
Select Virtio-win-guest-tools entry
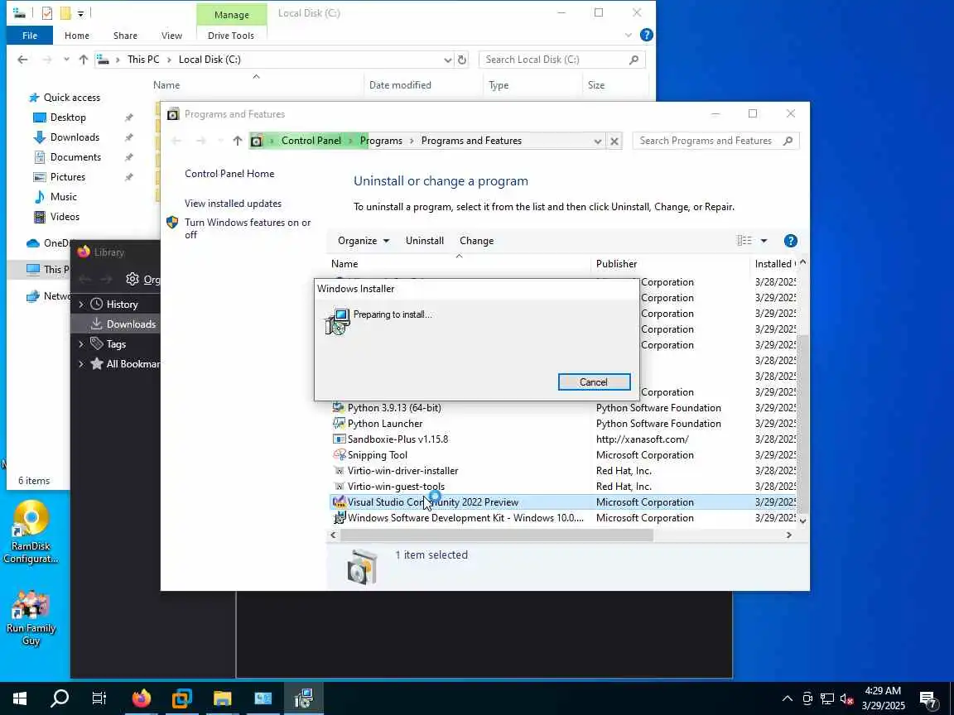coord(396,487)
